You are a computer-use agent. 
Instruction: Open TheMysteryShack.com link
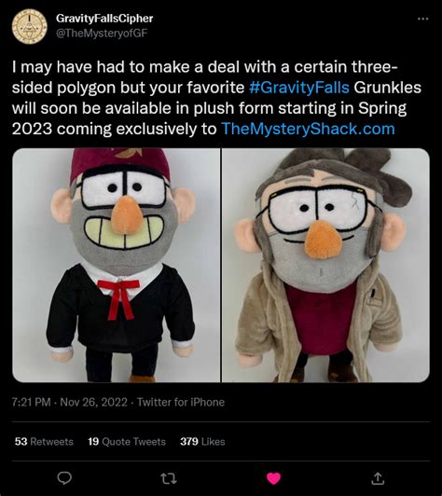coord(308,129)
